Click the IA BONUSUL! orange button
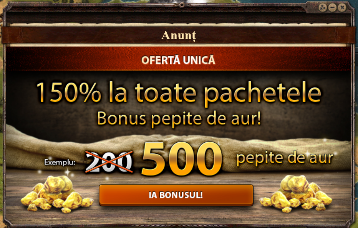358x228 pixels. 176,195
